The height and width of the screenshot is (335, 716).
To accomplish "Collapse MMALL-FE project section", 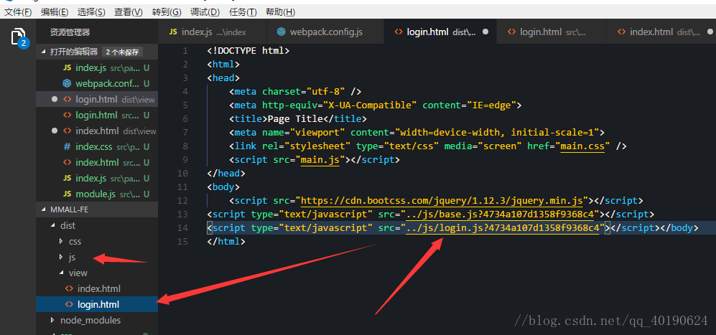I will [45, 209].
